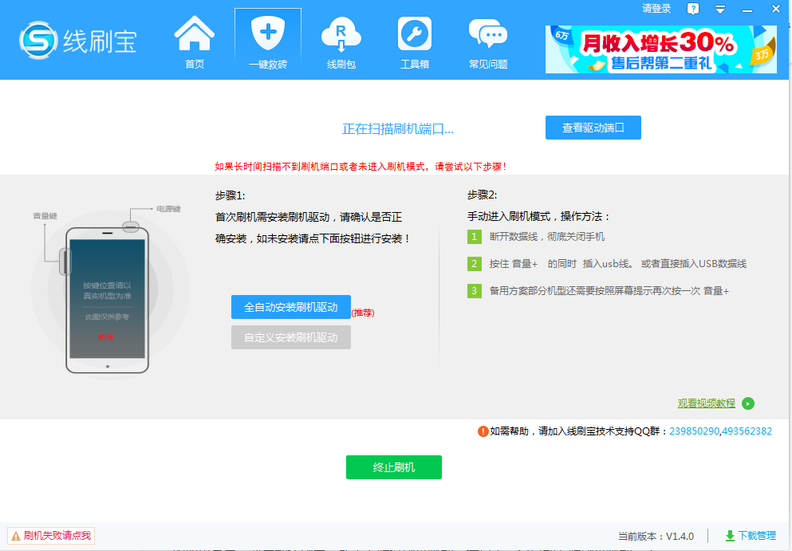Open the 常见问题 tab
Screen dimensions: 792x551
click(x=487, y=40)
